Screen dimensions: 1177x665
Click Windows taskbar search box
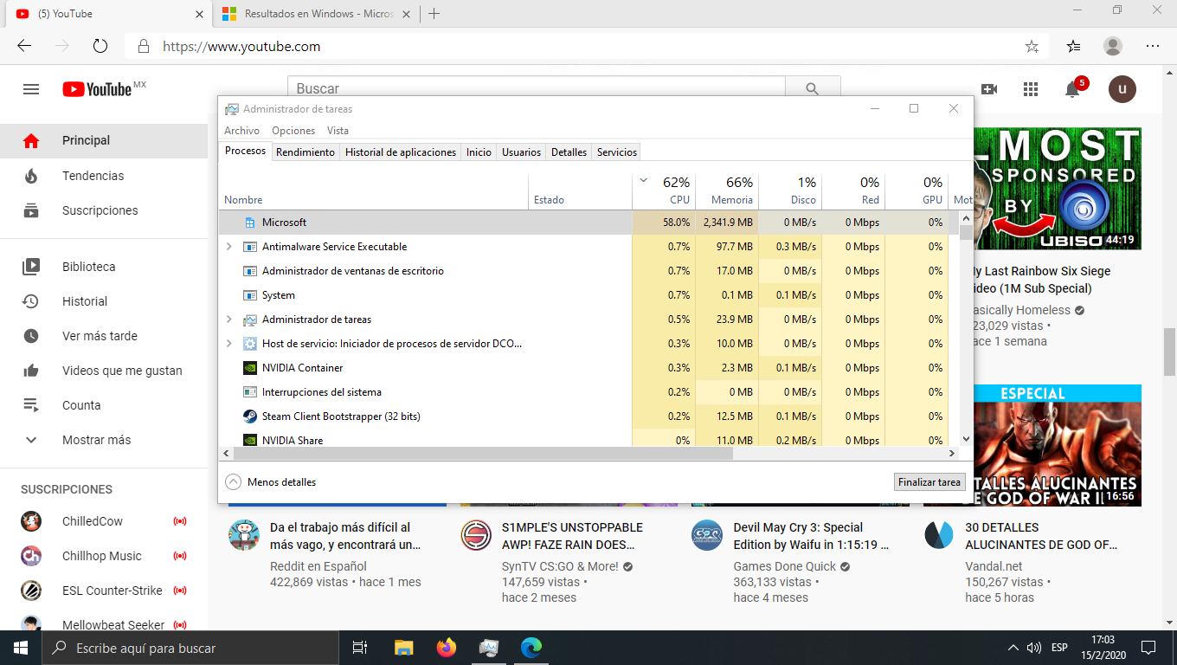coord(190,648)
